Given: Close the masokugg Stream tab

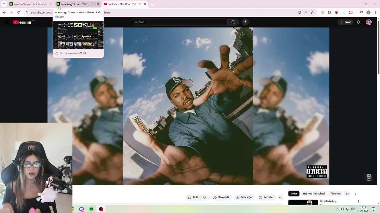Looking at the screenshot, I should click(98, 4).
